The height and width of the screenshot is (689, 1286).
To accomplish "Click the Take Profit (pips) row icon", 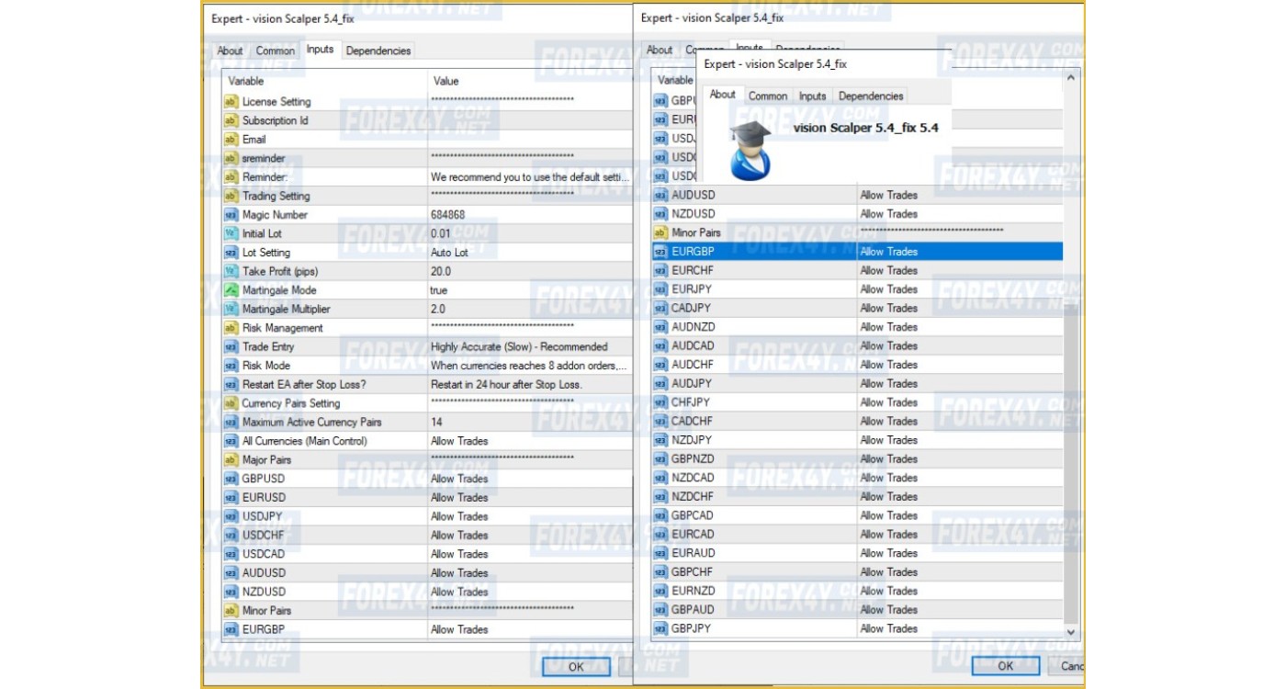I will coord(231,271).
